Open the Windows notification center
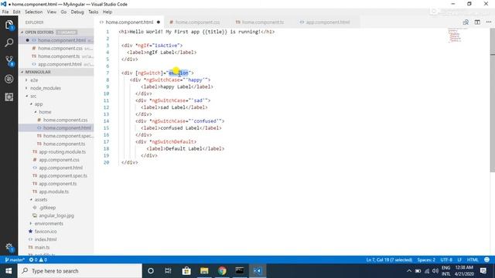The height and width of the screenshot is (278, 495). pos(483,271)
